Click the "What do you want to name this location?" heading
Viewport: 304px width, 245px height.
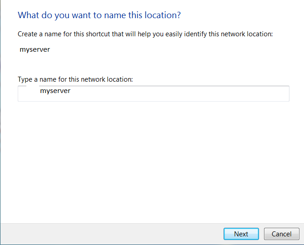click(x=99, y=15)
